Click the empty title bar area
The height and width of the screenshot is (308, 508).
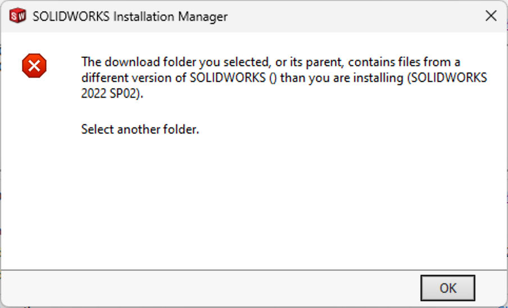pyautogui.click(x=348, y=16)
